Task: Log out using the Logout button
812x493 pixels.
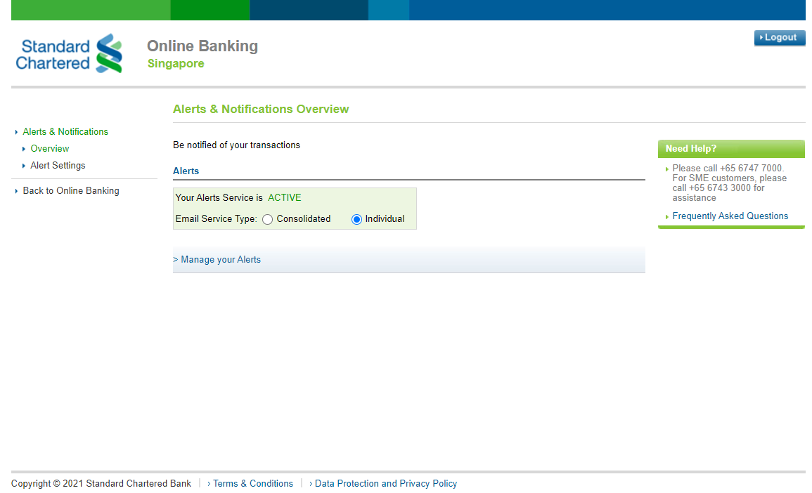Action: [780, 38]
